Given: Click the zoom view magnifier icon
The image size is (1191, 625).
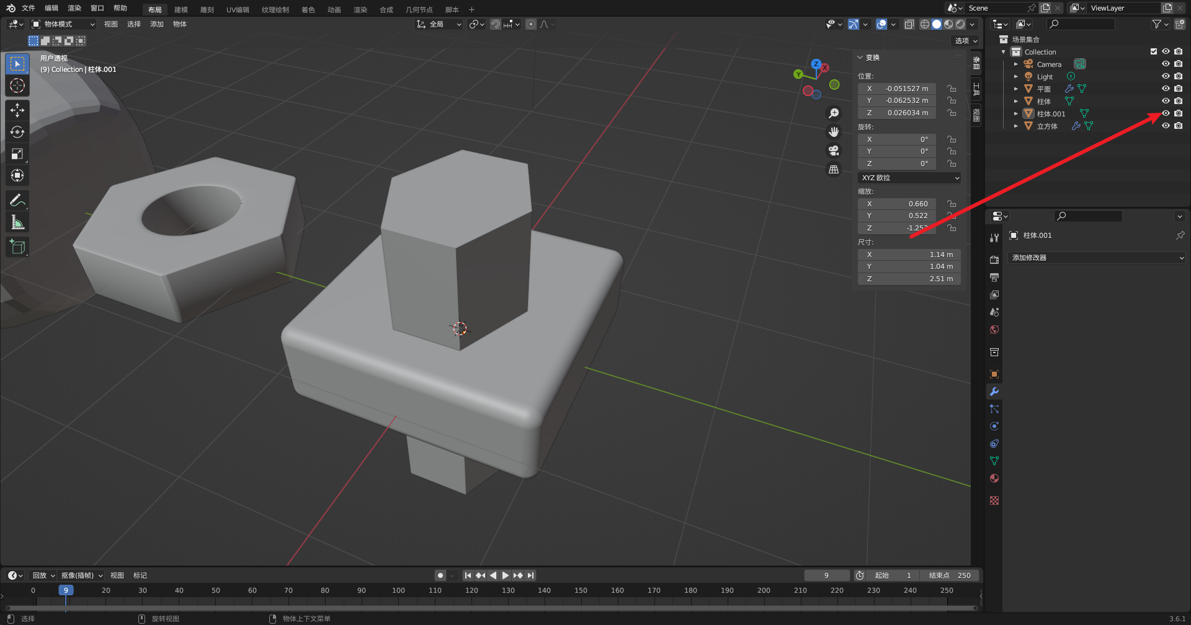Looking at the screenshot, I should (x=834, y=113).
